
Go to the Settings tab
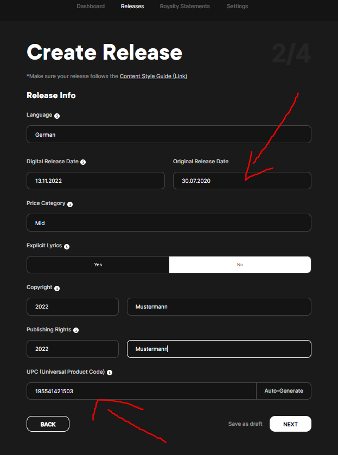[237, 6]
